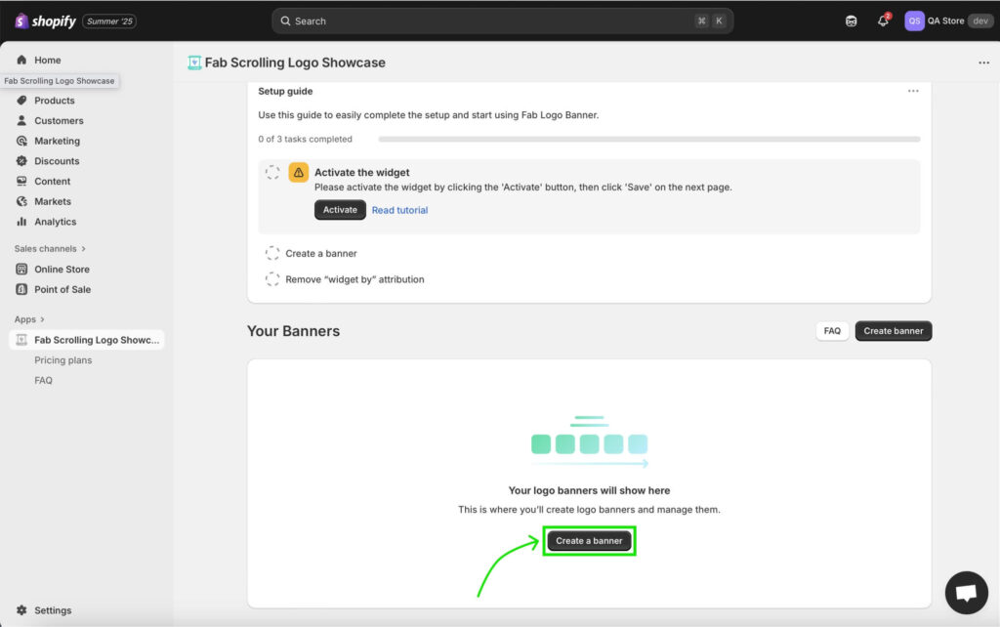Click the app icon beside page title
This screenshot has height=627, width=1000.
pos(194,63)
